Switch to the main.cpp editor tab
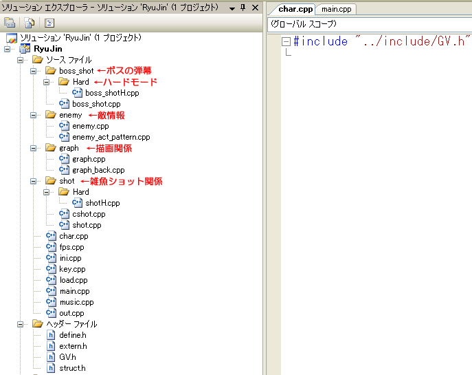472x375 pixels. 336,9
